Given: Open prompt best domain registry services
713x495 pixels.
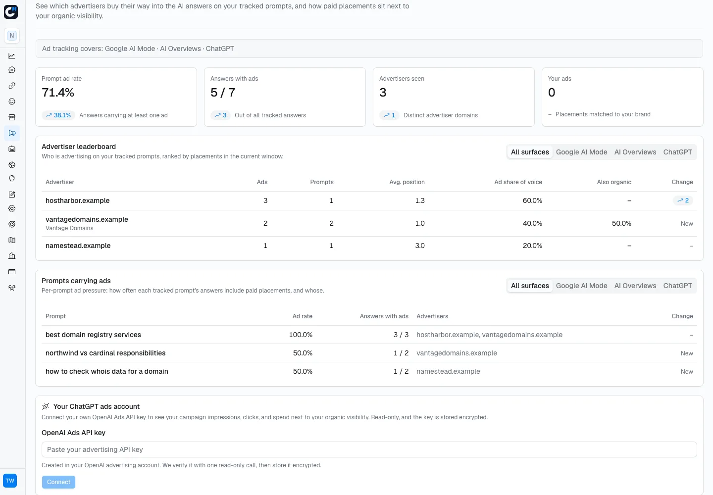Looking at the screenshot, I should [93, 335].
